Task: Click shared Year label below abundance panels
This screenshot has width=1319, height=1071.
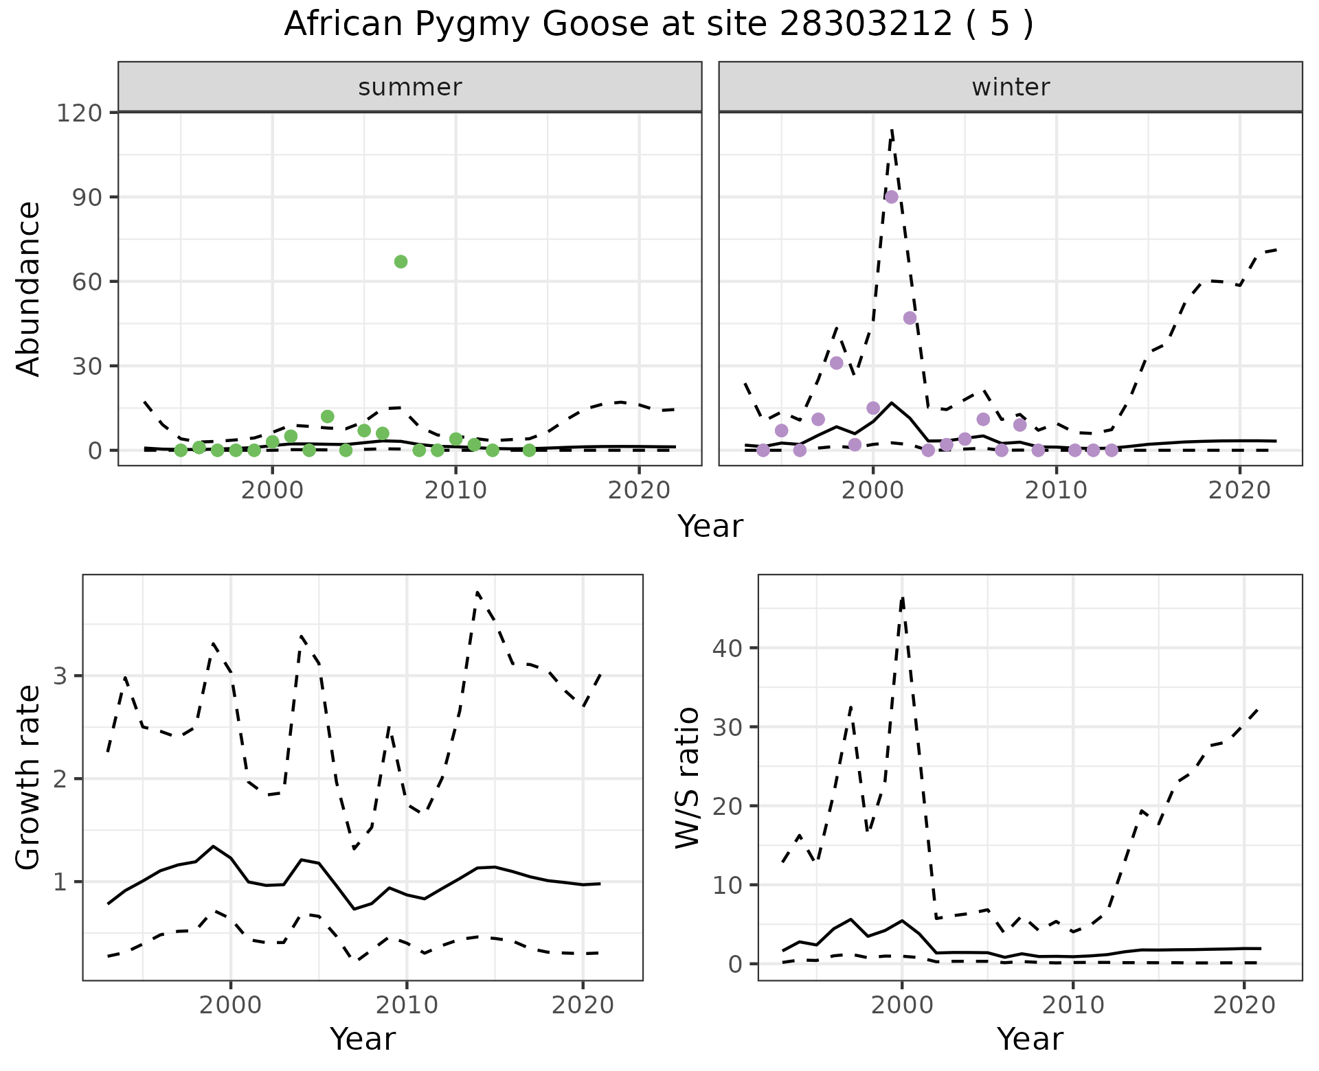Action: (710, 527)
